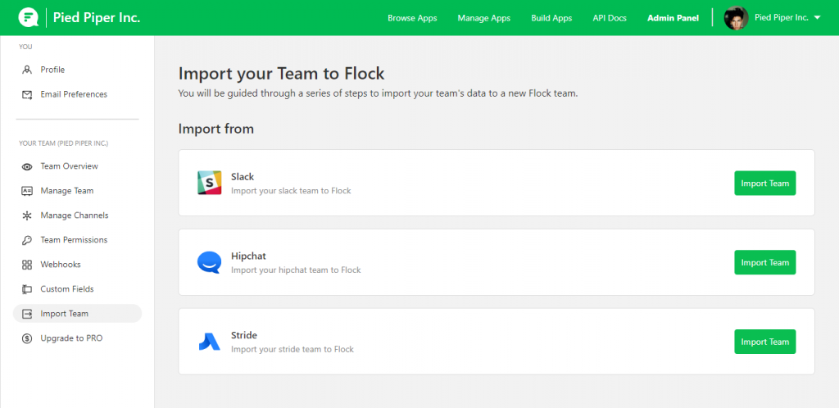
Task: Click the Team Permissions key icon
Action: click(27, 240)
